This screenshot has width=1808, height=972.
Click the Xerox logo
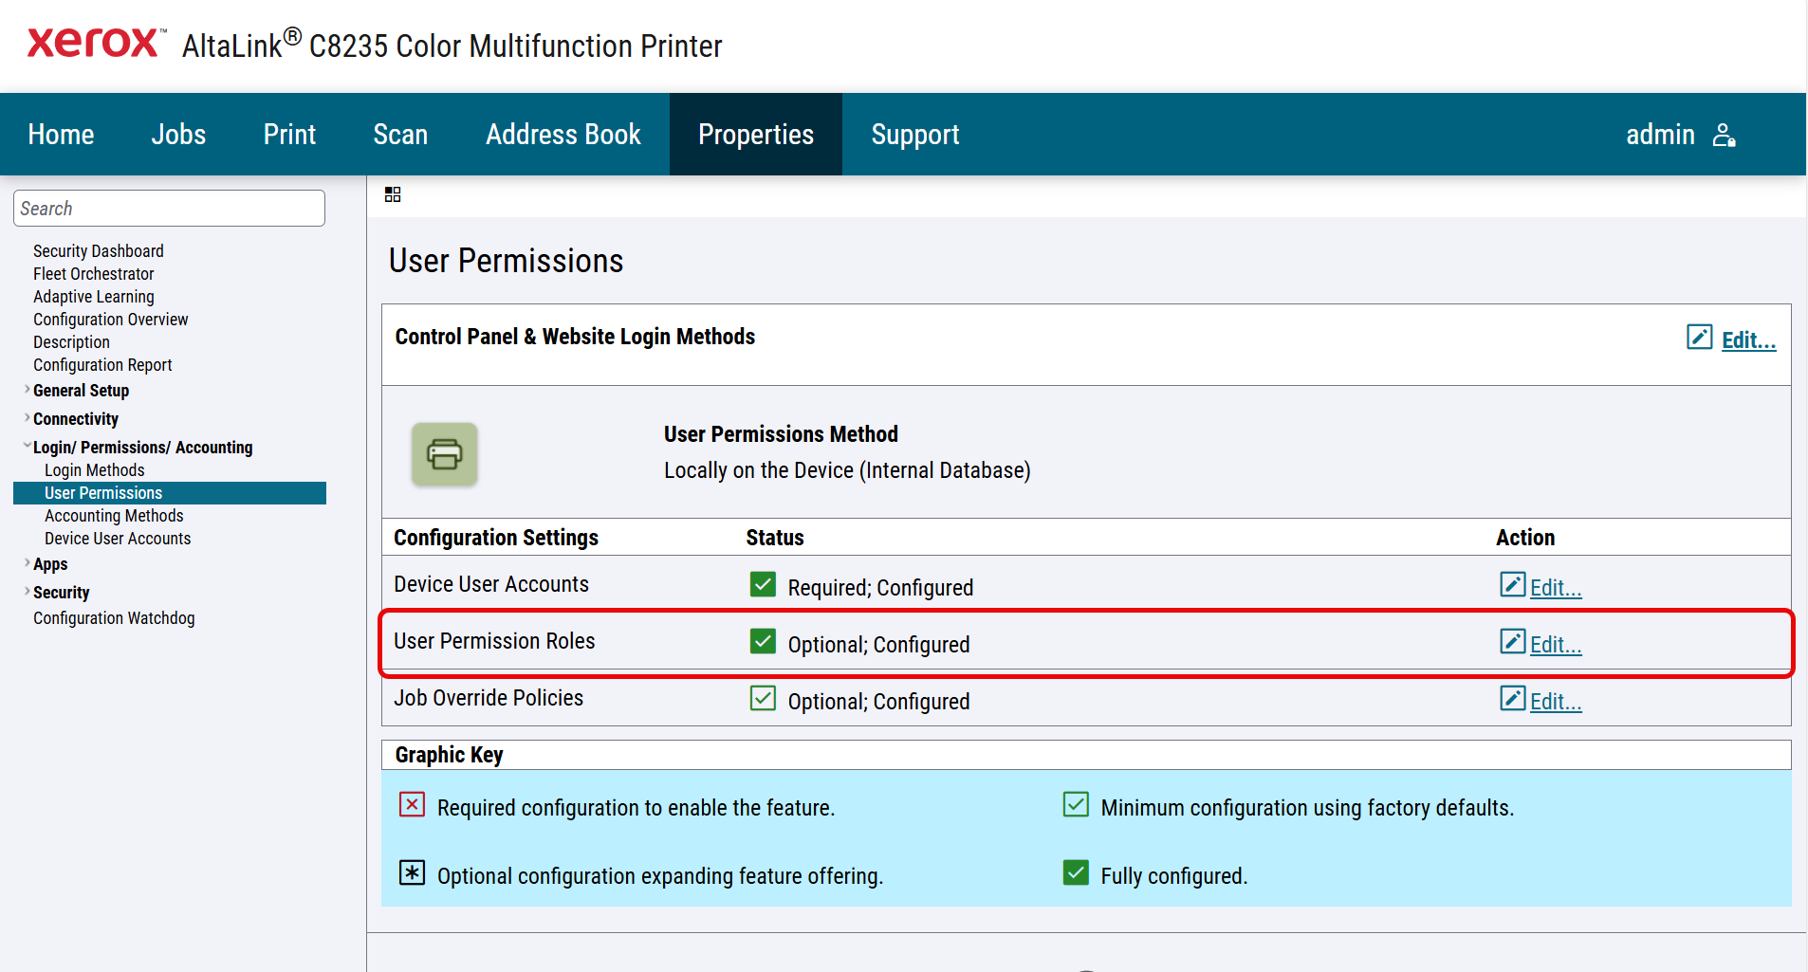(x=94, y=44)
